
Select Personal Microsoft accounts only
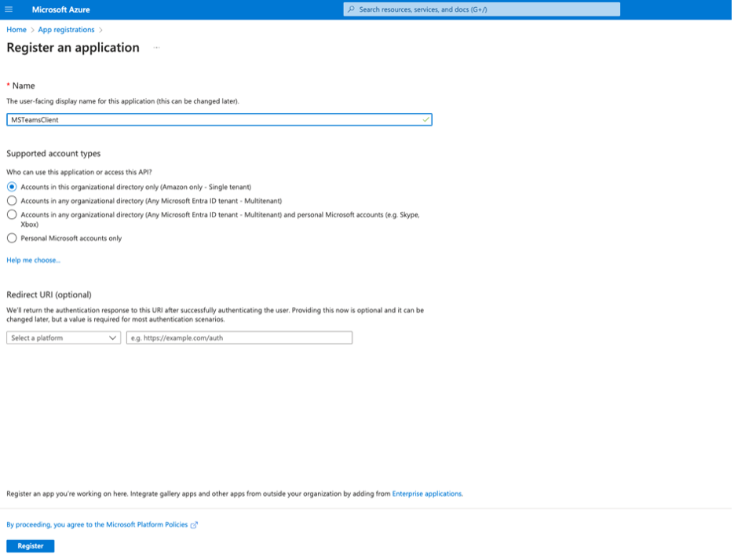(12, 238)
